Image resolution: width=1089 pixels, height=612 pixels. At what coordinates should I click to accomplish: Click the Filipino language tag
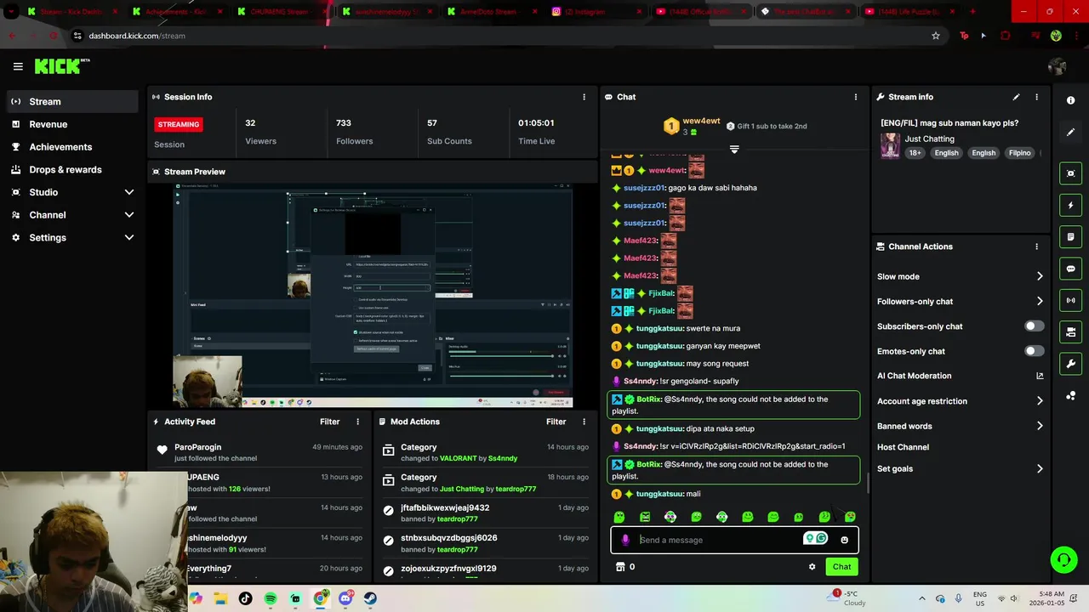[1019, 153]
